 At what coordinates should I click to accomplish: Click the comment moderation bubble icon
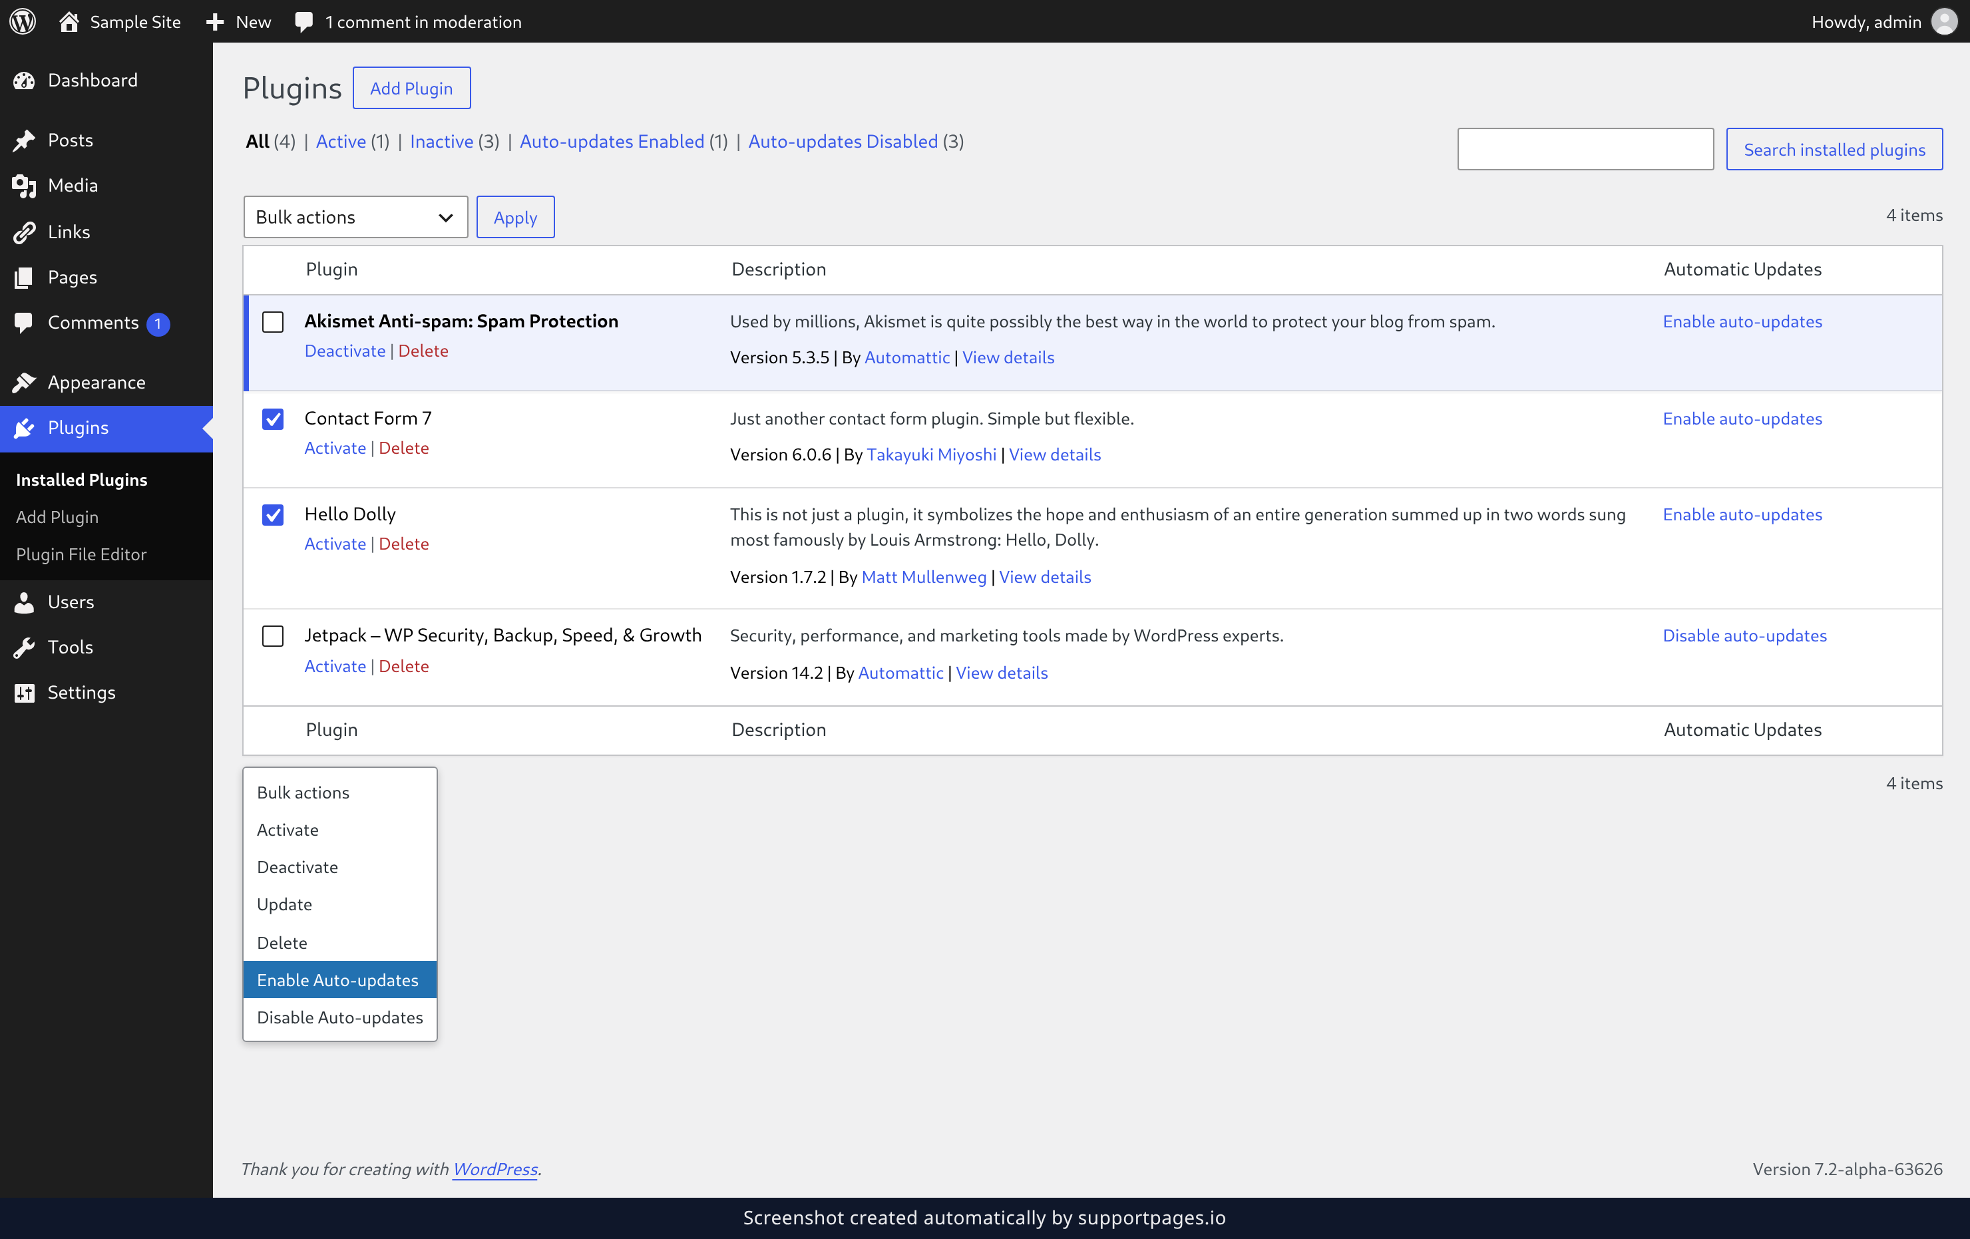303,22
